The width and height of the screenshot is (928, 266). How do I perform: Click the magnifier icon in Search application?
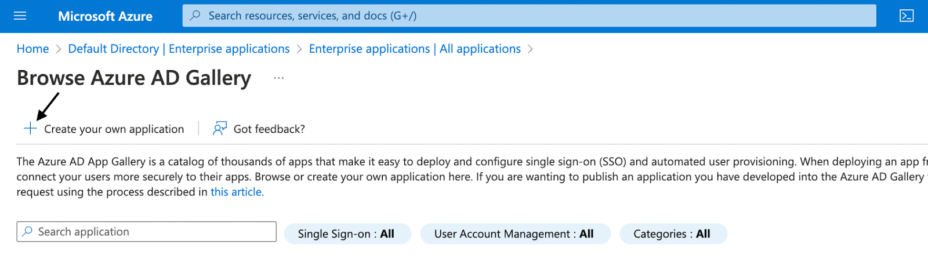pyautogui.click(x=27, y=232)
